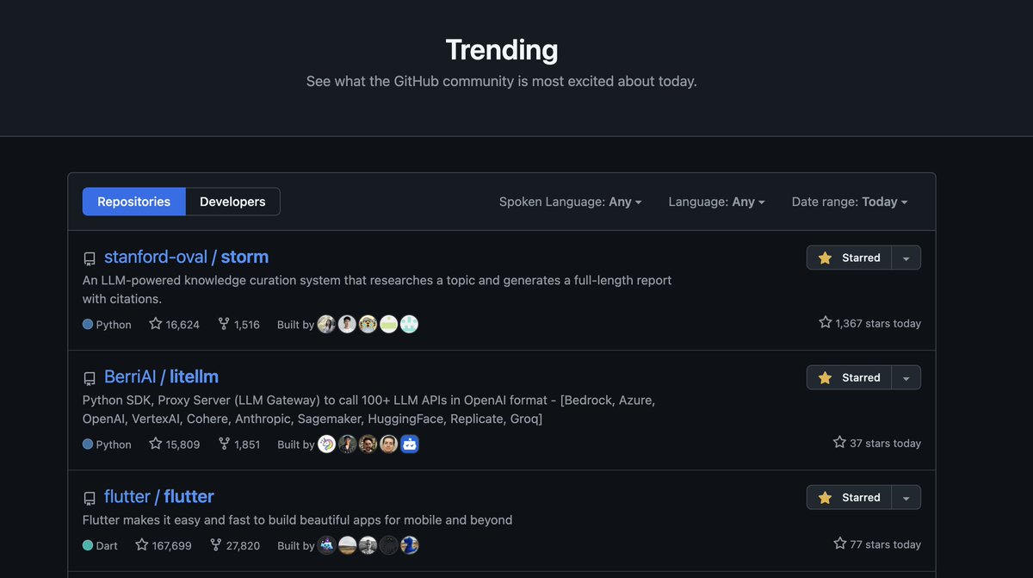The height and width of the screenshot is (578, 1033).
Task: Open the Language: Any filter dropdown
Action: tap(716, 202)
